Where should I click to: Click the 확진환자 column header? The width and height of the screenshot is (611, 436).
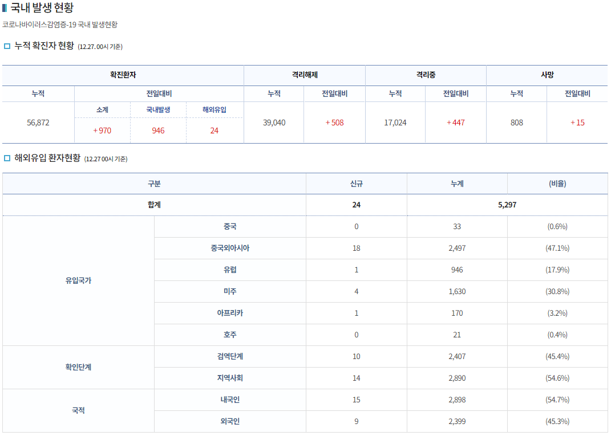pos(123,75)
